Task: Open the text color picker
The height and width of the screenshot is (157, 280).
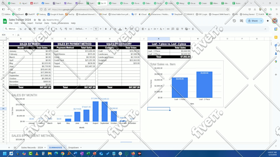Action: pos(120,29)
